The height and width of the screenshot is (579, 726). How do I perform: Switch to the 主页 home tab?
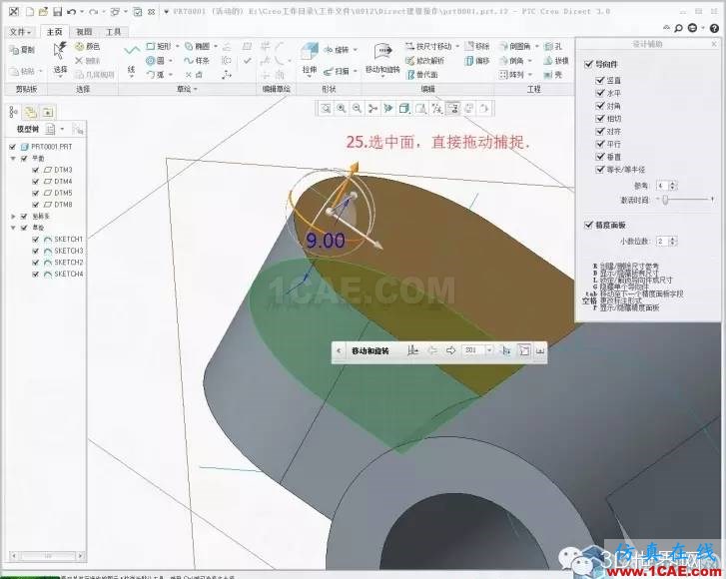click(x=55, y=32)
